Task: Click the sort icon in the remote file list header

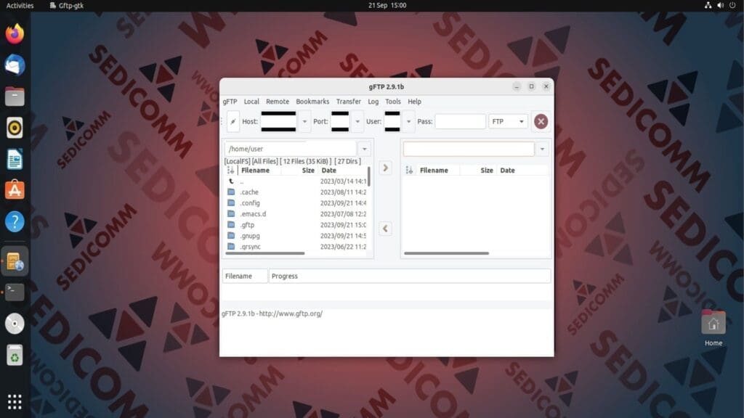Action: tap(409, 170)
